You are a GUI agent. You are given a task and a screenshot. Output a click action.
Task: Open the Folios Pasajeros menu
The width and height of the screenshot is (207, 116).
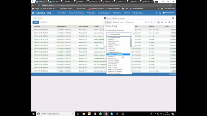[104, 13]
